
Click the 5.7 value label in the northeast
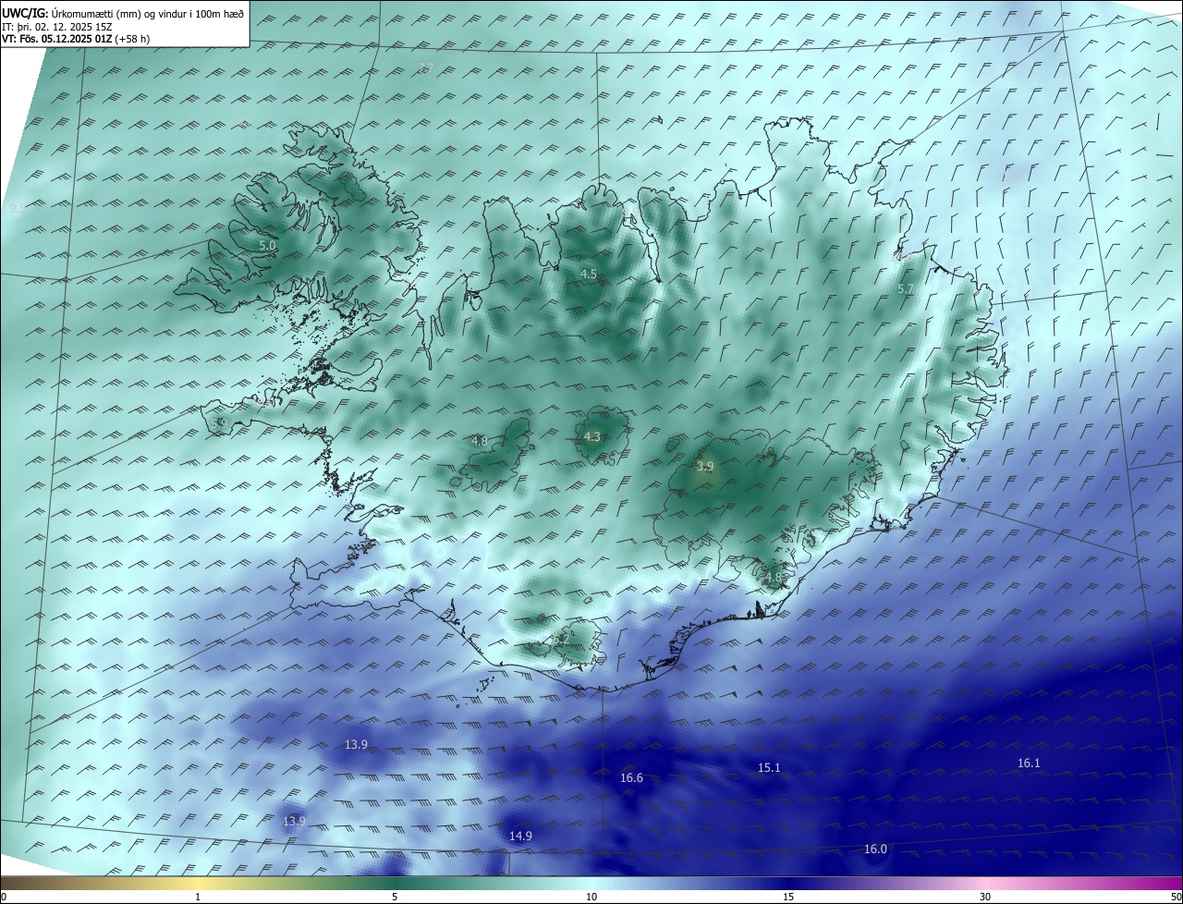(906, 289)
